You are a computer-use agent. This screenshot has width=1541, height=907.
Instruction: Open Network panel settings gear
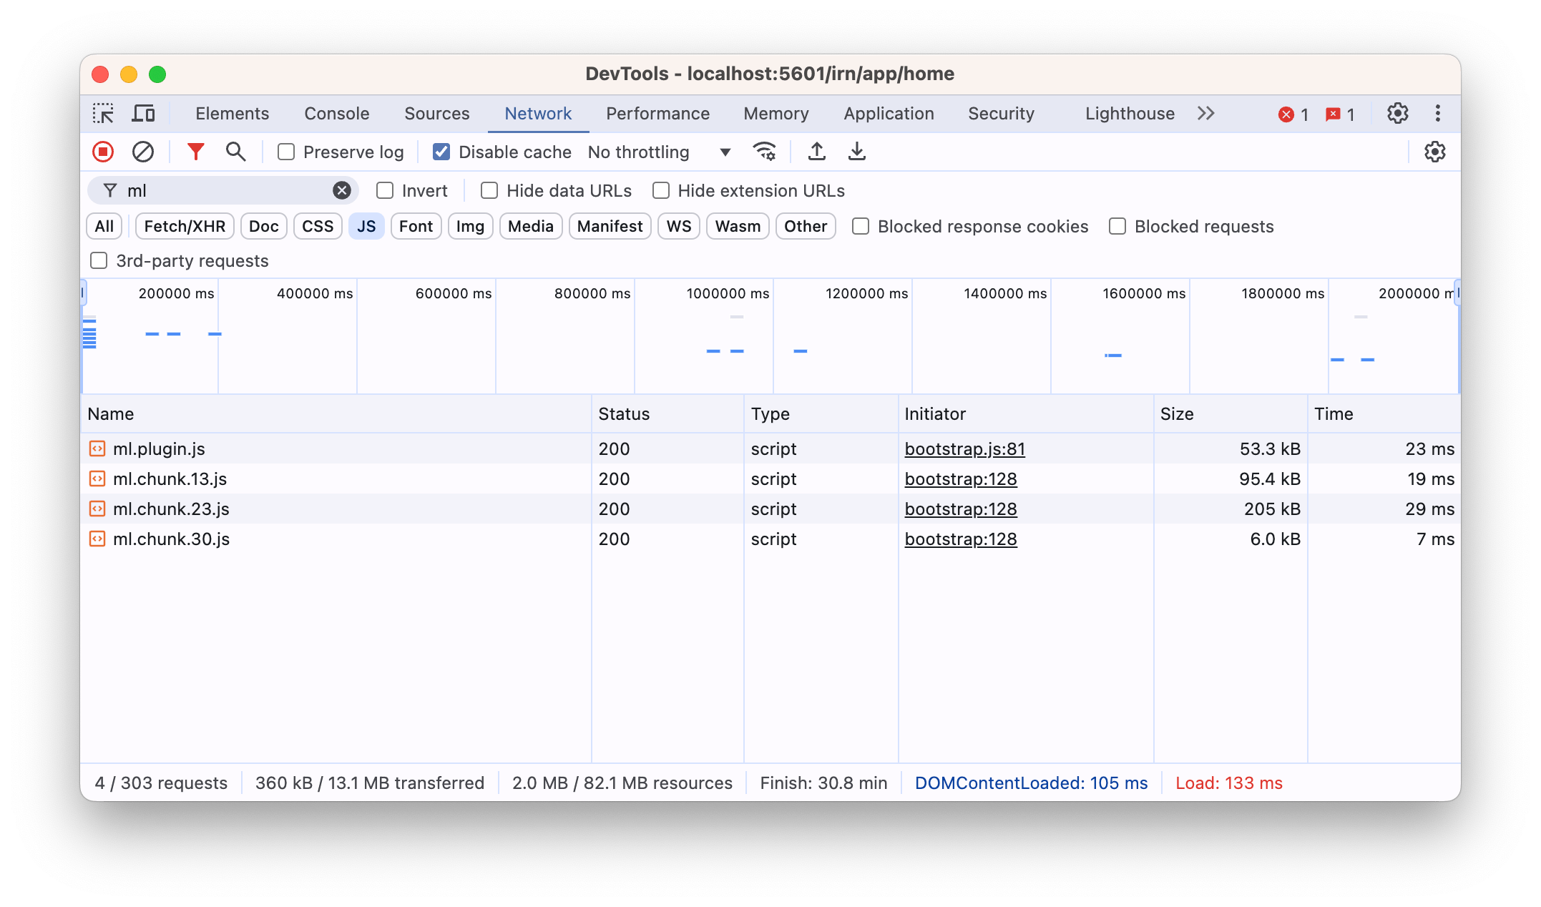pyautogui.click(x=1434, y=152)
